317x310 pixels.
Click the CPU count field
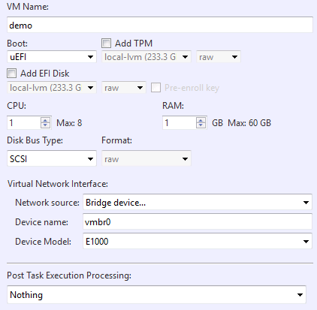coord(23,122)
